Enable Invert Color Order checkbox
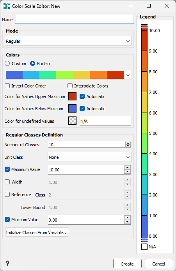The image size is (176, 271). point(7,86)
